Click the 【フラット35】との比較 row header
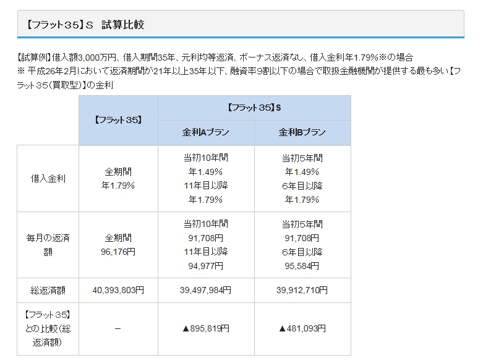Screen dimensions: 483x363 pyautogui.click(x=48, y=328)
